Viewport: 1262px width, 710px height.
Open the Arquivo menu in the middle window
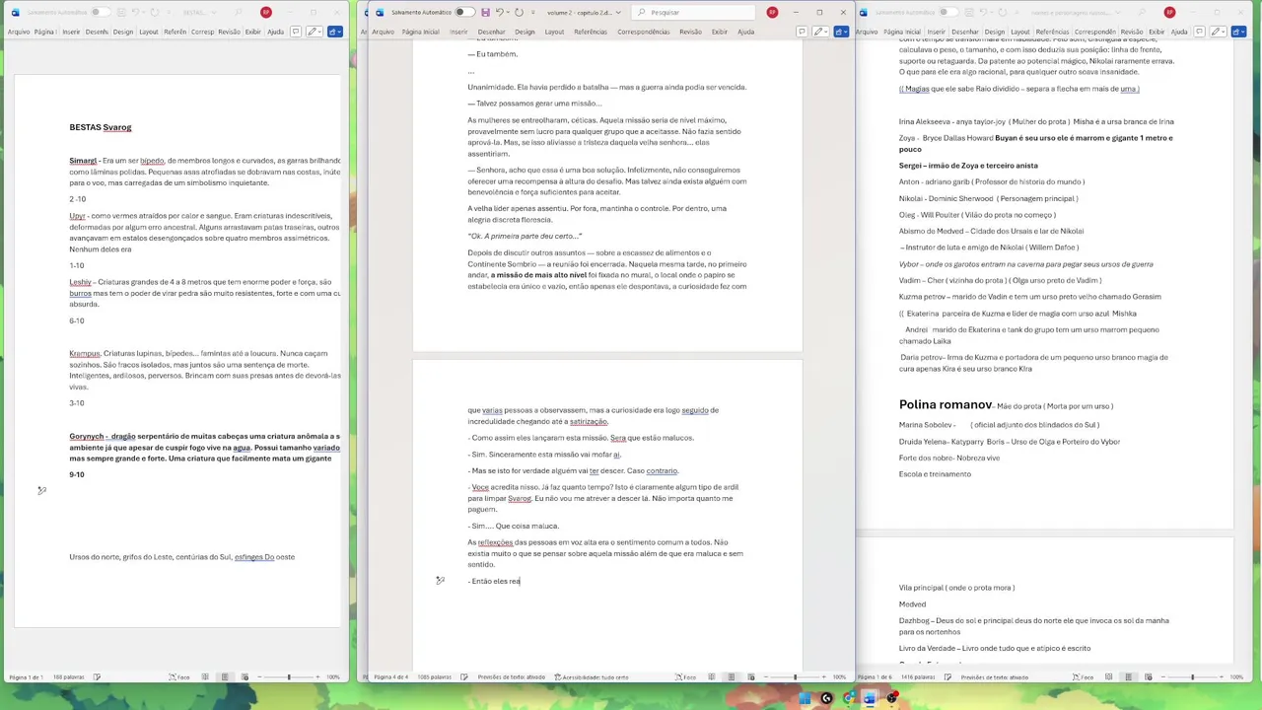tap(383, 32)
